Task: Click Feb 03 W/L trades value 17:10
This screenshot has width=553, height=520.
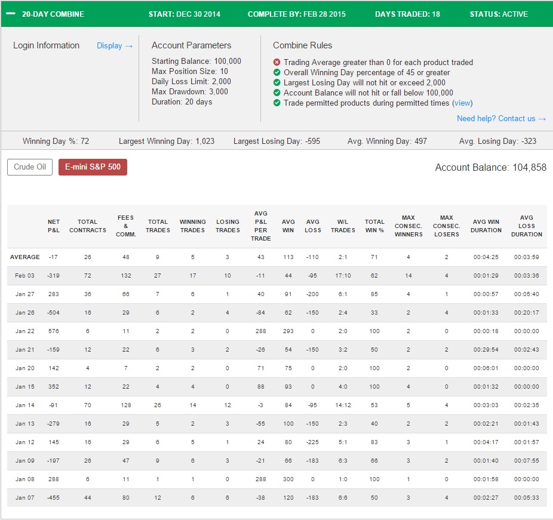Action: tap(343, 276)
